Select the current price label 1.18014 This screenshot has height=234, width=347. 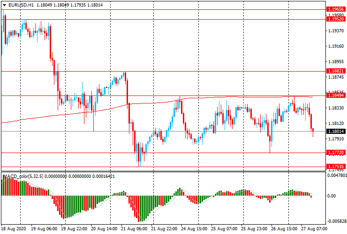pos(336,132)
